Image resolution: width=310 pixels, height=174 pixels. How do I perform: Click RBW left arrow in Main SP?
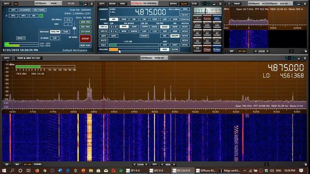pyautogui.click(x=162, y=164)
